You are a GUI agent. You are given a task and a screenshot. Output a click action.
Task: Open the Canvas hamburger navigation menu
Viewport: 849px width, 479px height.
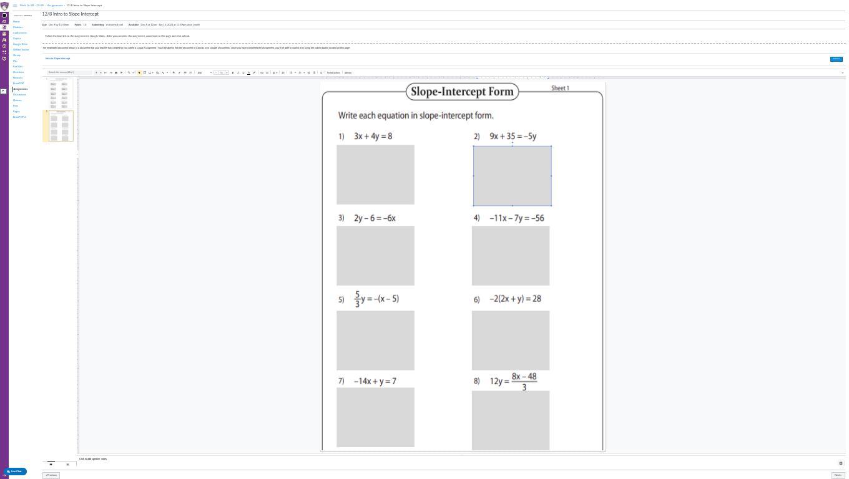(x=15, y=5)
